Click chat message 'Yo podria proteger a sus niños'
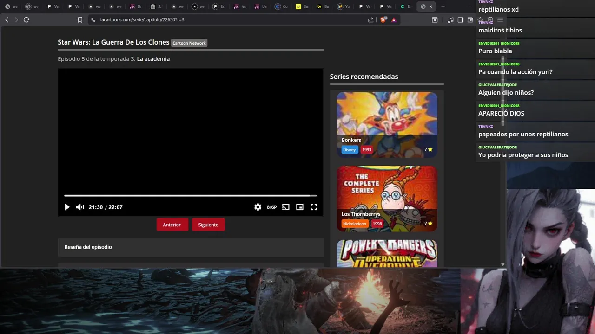 (523, 155)
